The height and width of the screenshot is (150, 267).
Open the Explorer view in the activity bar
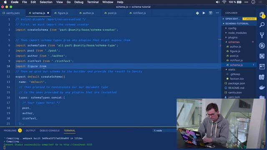coord(262,15)
